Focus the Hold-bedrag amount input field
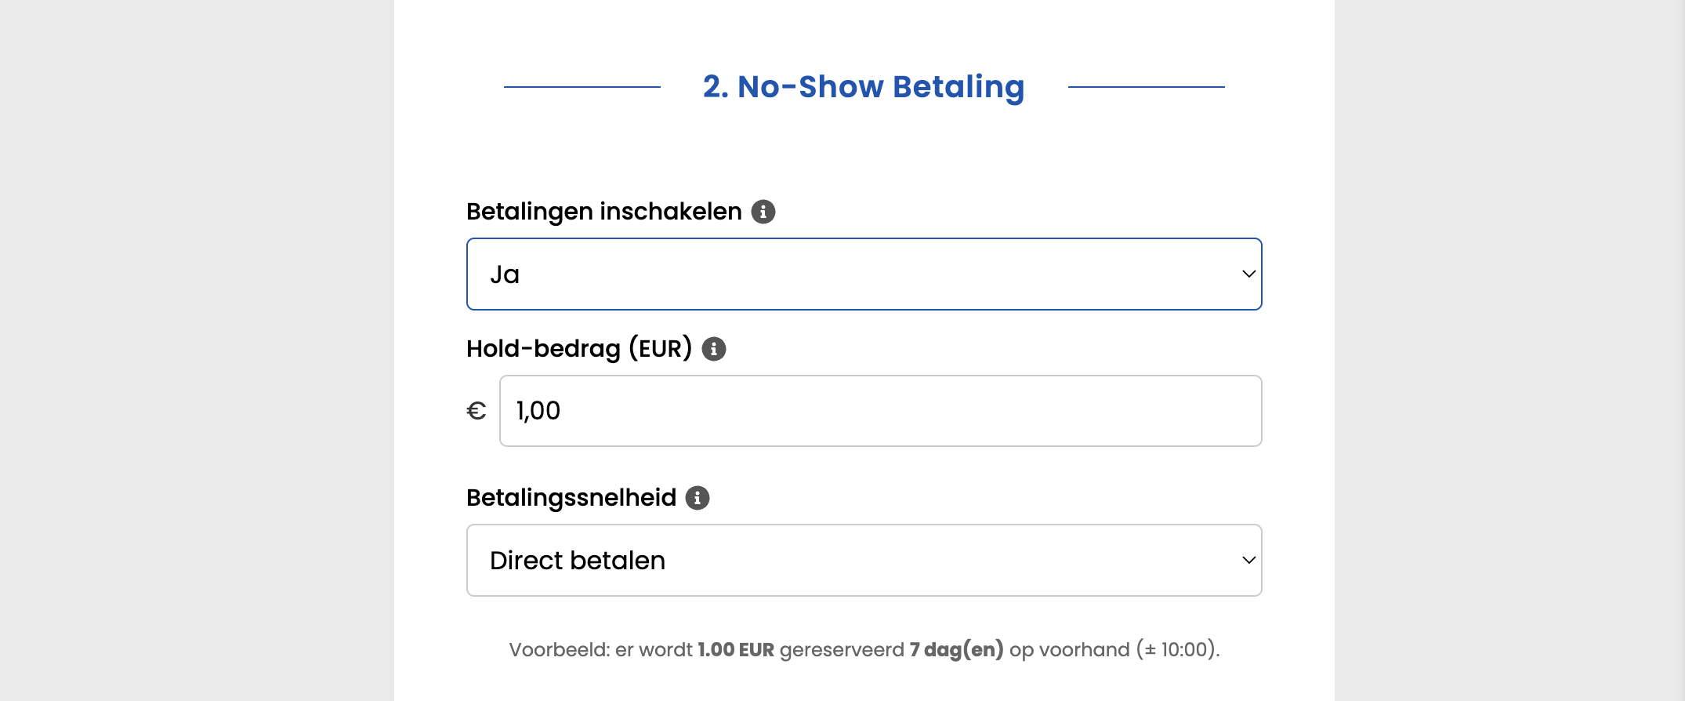Image resolution: width=1685 pixels, height=701 pixels. (880, 411)
